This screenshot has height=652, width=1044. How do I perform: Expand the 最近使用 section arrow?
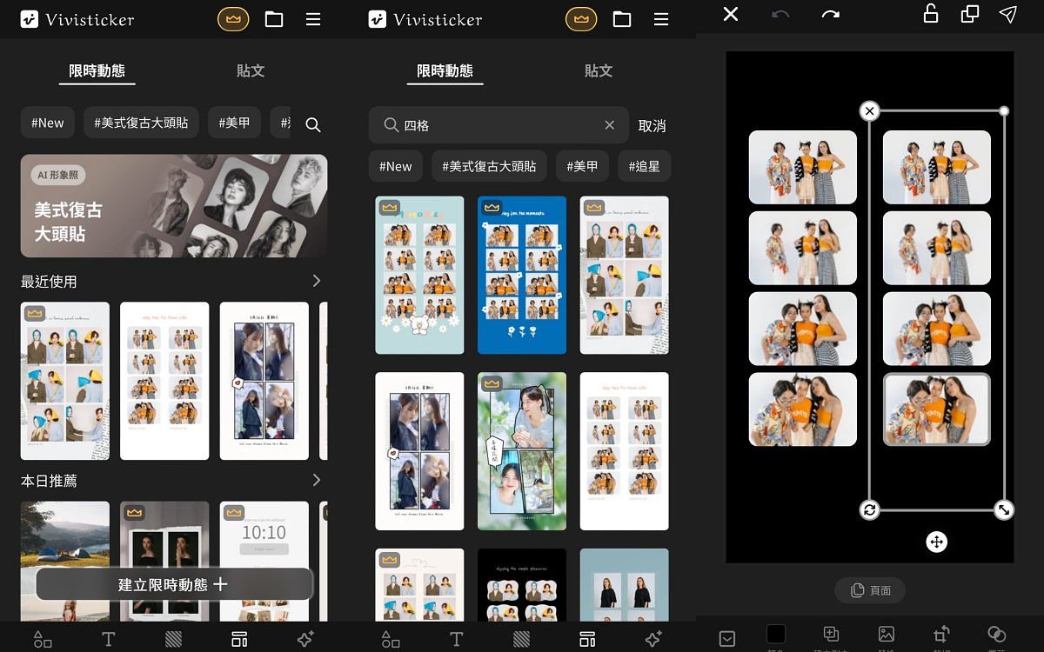coord(316,281)
